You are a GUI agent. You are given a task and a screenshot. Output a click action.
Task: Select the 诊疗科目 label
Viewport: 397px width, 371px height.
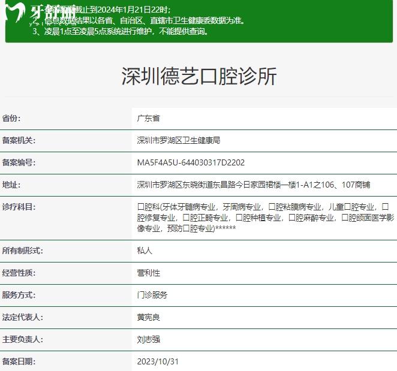click(x=19, y=207)
